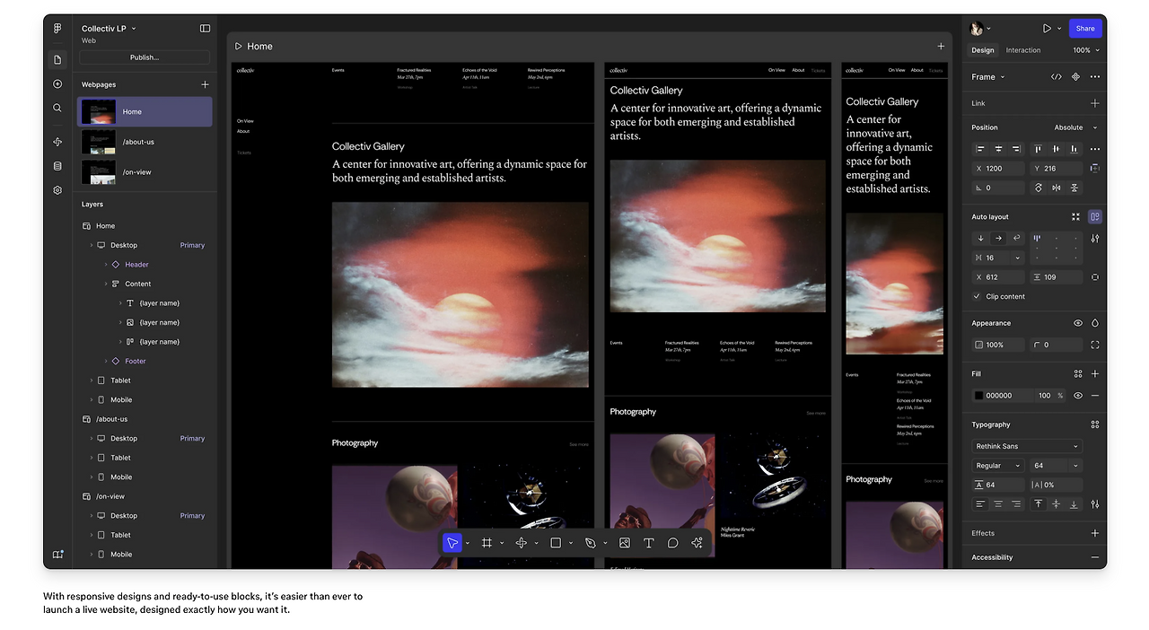
Task: Align top using the Position alignment icon
Action: pos(1038,149)
